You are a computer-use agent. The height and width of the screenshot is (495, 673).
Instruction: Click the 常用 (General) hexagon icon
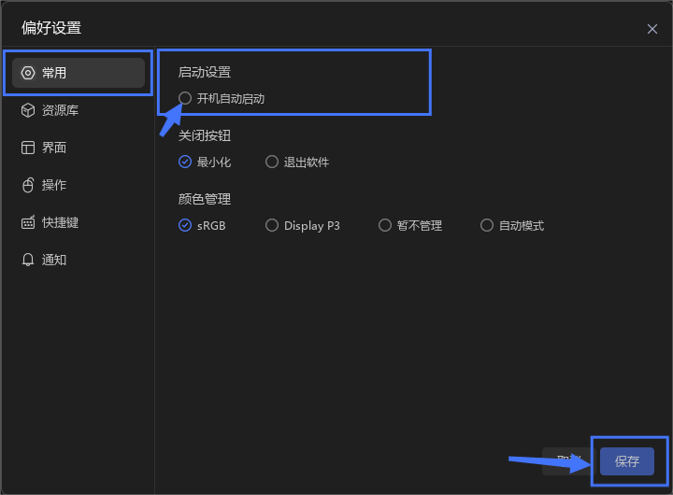tap(27, 73)
